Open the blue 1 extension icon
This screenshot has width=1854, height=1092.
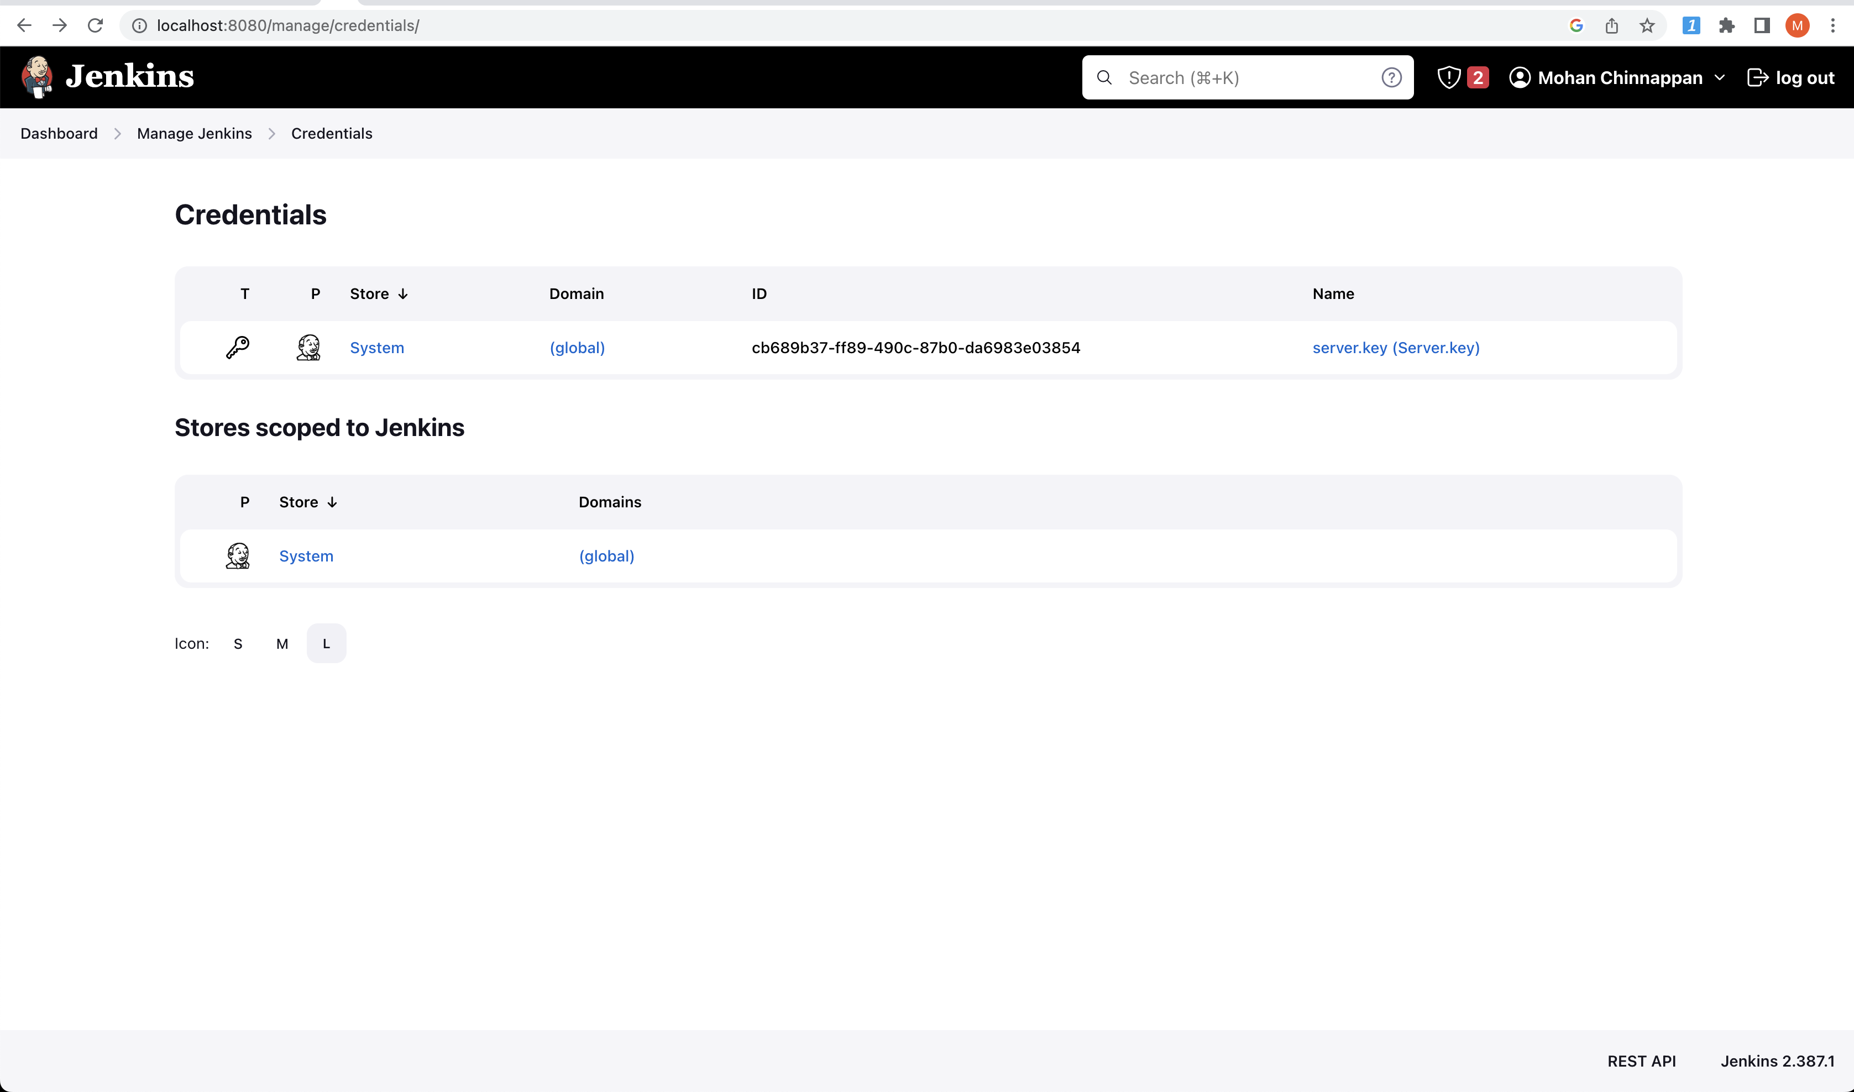pyautogui.click(x=1690, y=26)
